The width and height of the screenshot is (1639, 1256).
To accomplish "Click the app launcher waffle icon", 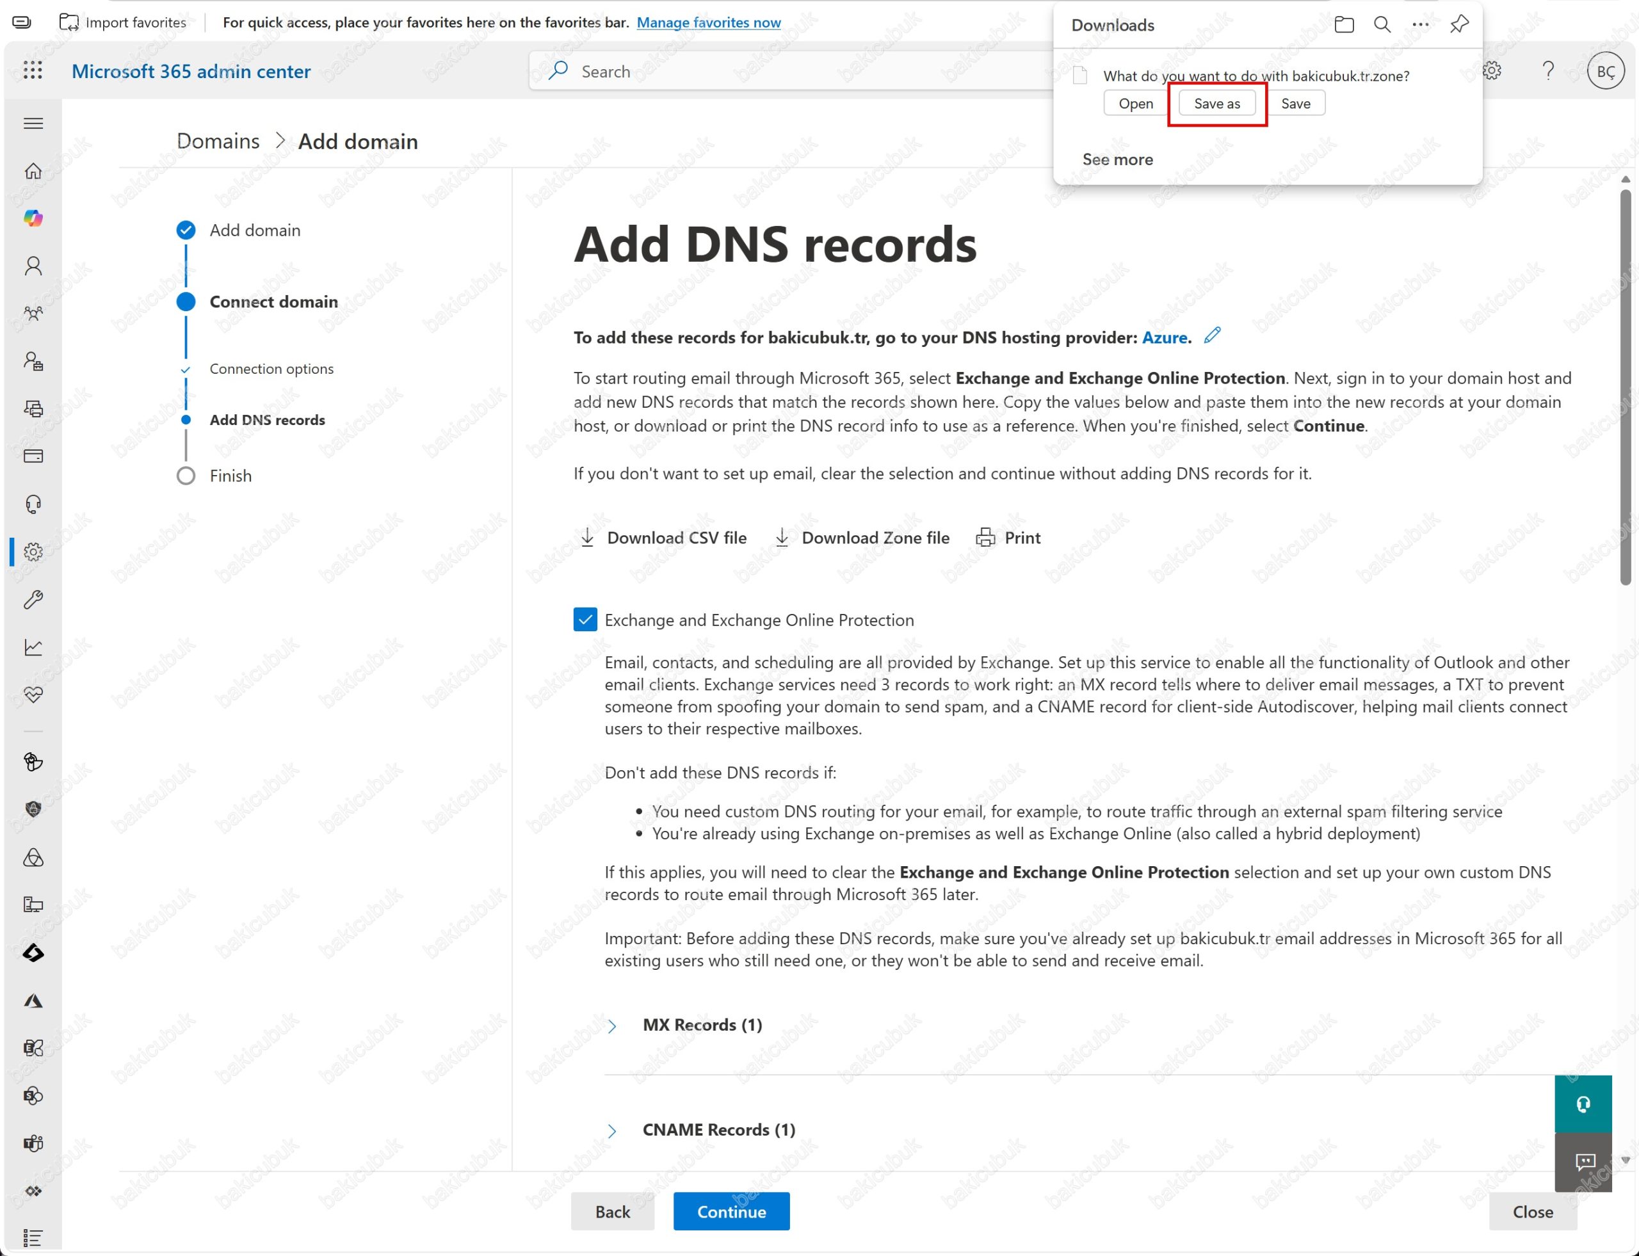I will coord(32,70).
